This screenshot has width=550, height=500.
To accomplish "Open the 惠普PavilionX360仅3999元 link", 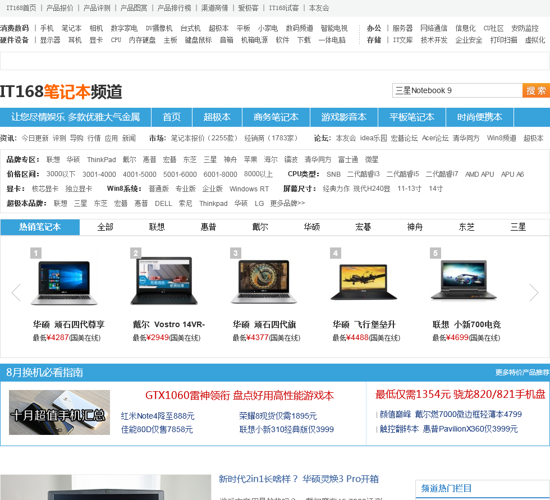I will (x=470, y=429).
